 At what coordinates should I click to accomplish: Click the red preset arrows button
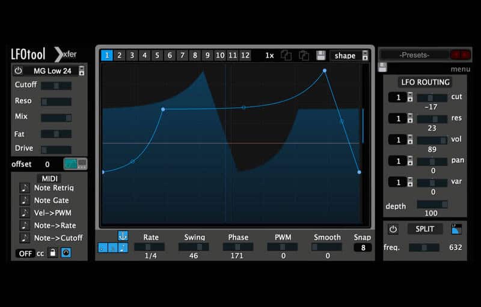point(460,55)
